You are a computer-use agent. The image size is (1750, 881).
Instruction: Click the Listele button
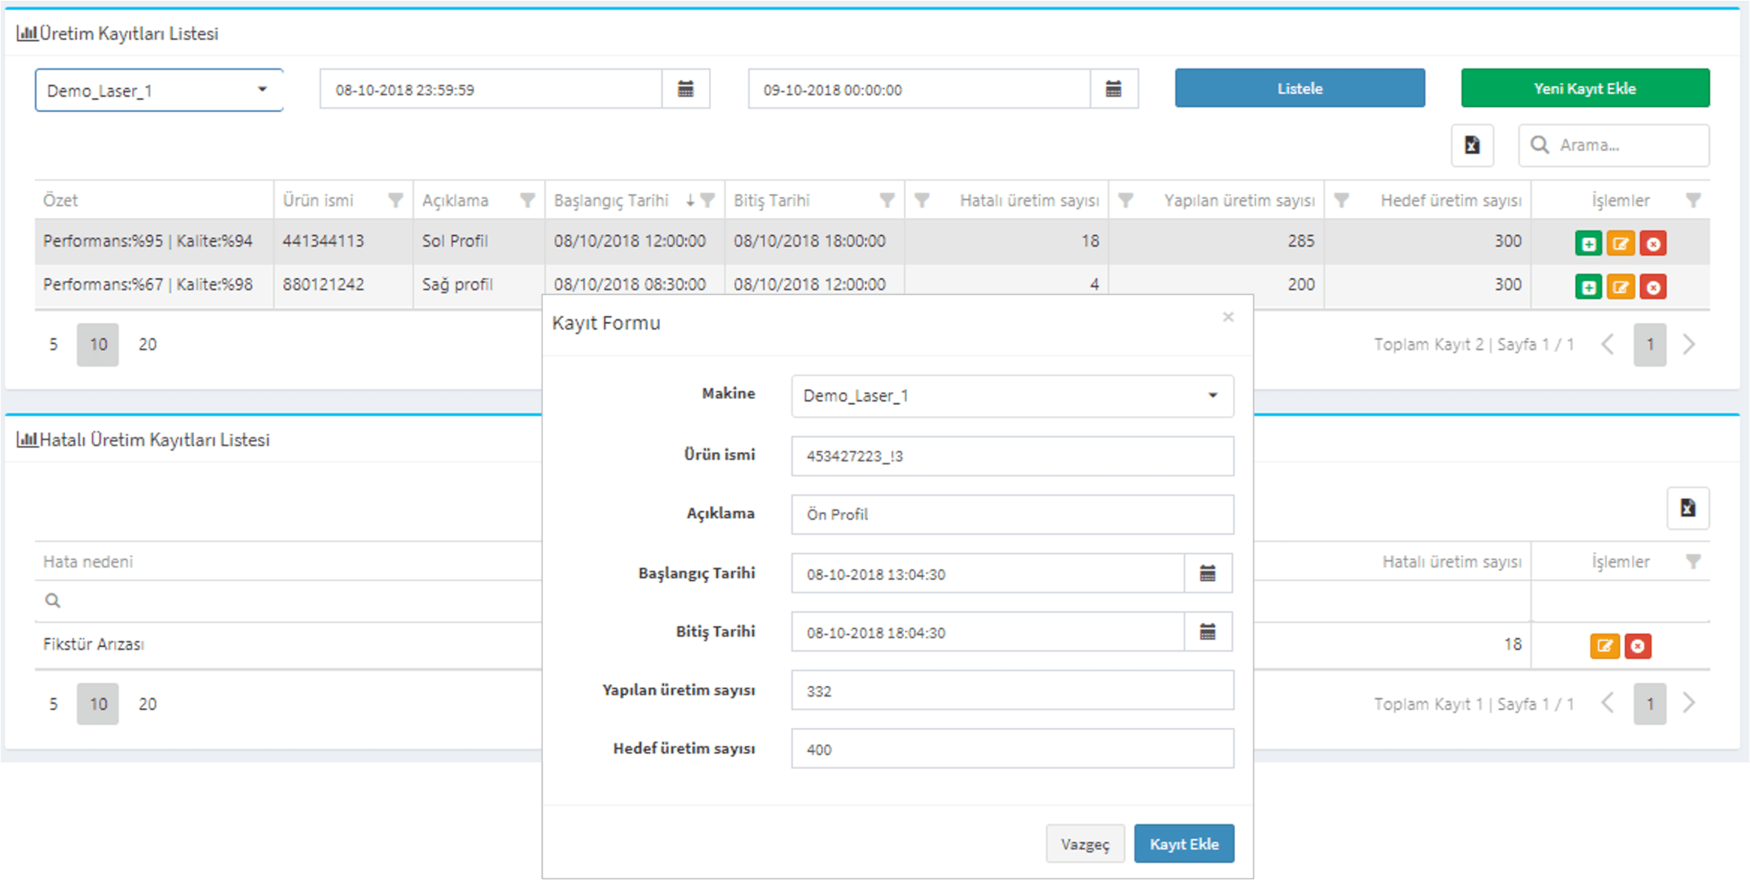tap(1300, 89)
